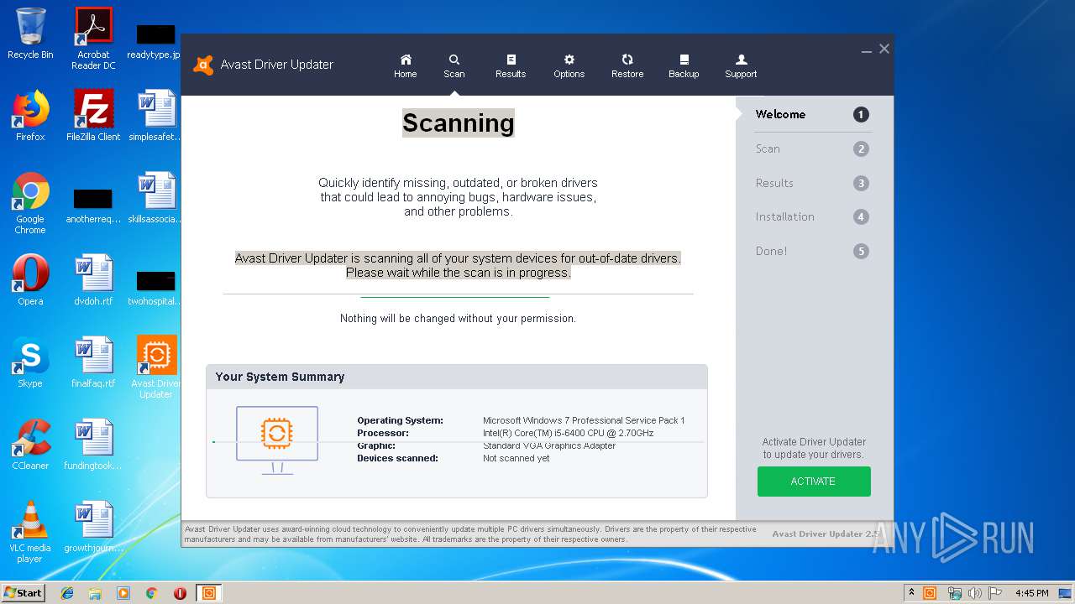
Task: Click the Processor value Intel Core i5-6400
Action: (568, 433)
